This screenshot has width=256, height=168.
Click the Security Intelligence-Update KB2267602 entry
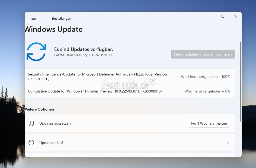130,77
